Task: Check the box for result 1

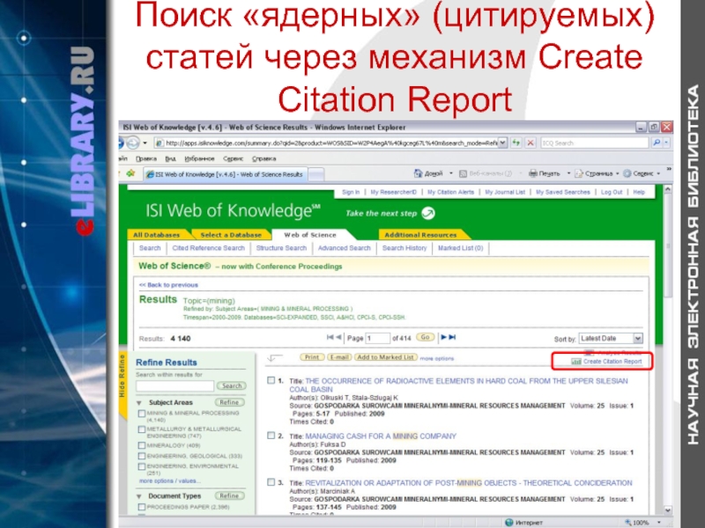Action: click(270, 381)
